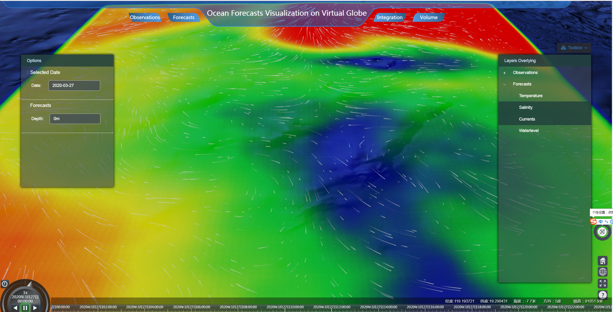The image size is (613, 312).
Task: Switch to the Integration tab
Action: pos(389,17)
